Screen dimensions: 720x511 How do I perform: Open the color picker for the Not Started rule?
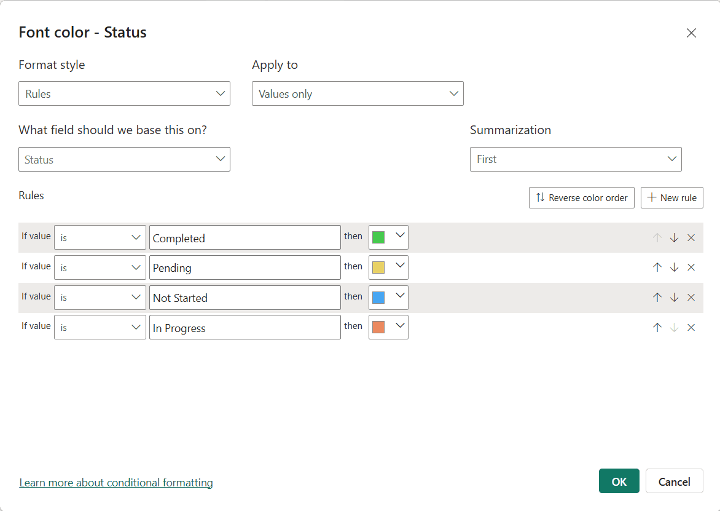point(388,298)
